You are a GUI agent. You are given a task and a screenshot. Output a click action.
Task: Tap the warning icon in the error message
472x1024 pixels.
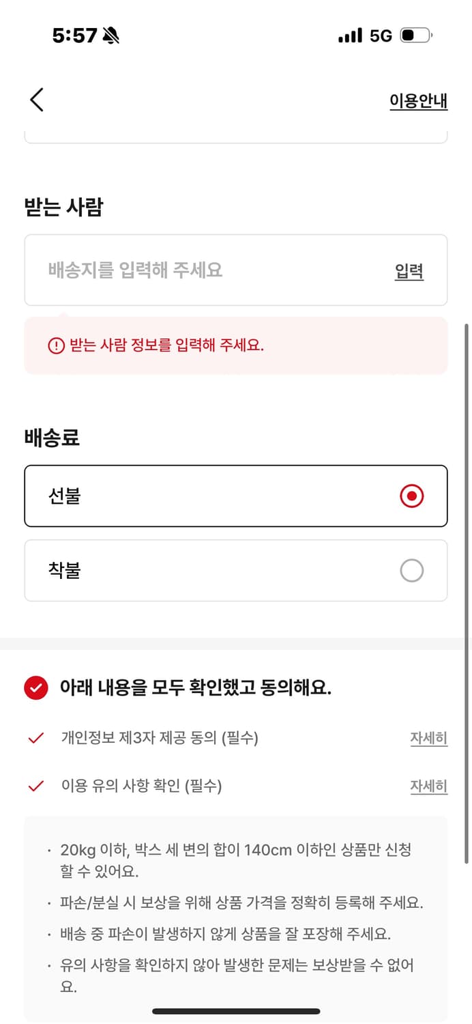click(x=55, y=345)
